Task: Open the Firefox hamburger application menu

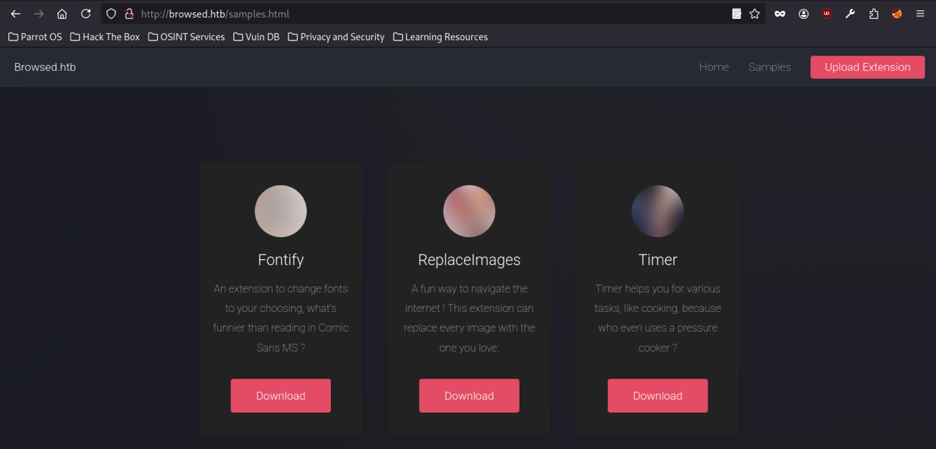Action: tap(920, 14)
